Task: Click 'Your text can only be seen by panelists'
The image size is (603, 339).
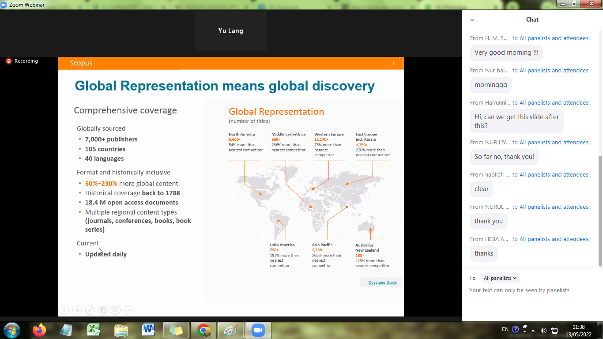Action: [519, 290]
